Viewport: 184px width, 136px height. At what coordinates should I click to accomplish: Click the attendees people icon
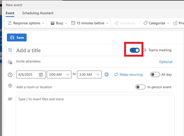[x=10, y=62]
